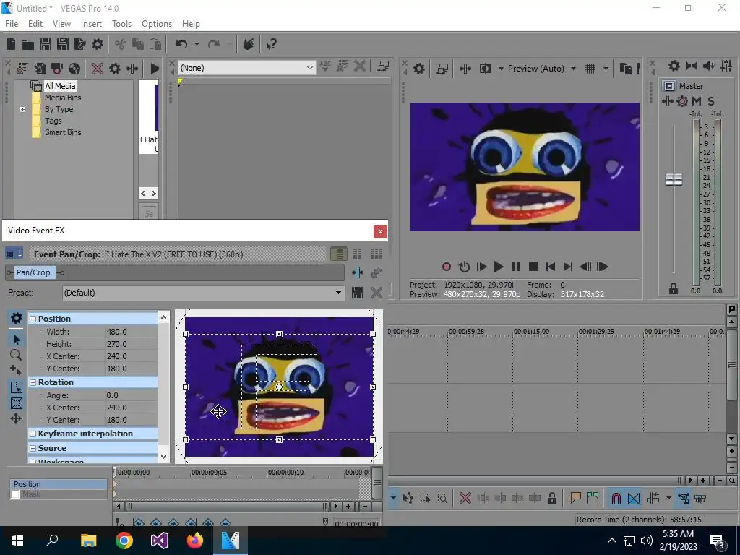Insert a marker with orange flag icon
The image size is (740, 555).
click(575, 498)
